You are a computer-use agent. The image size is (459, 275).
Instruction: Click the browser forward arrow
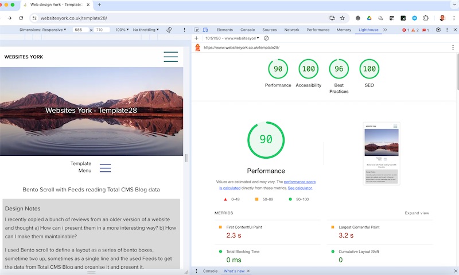10,18
